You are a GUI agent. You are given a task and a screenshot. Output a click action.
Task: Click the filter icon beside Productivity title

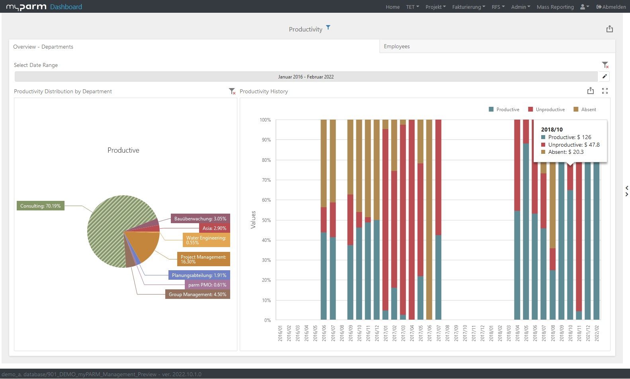328,27
